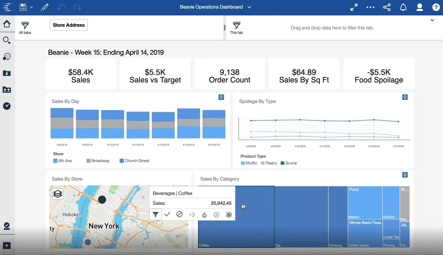Open the All tabs filter area
Image resolution: width=443 pixels, height=255 pixels.
[25, 28]
